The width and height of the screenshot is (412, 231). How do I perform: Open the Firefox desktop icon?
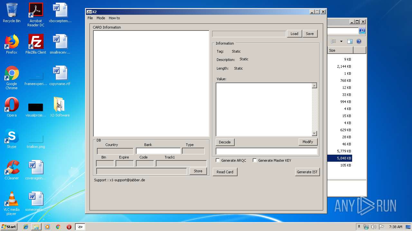12,44
